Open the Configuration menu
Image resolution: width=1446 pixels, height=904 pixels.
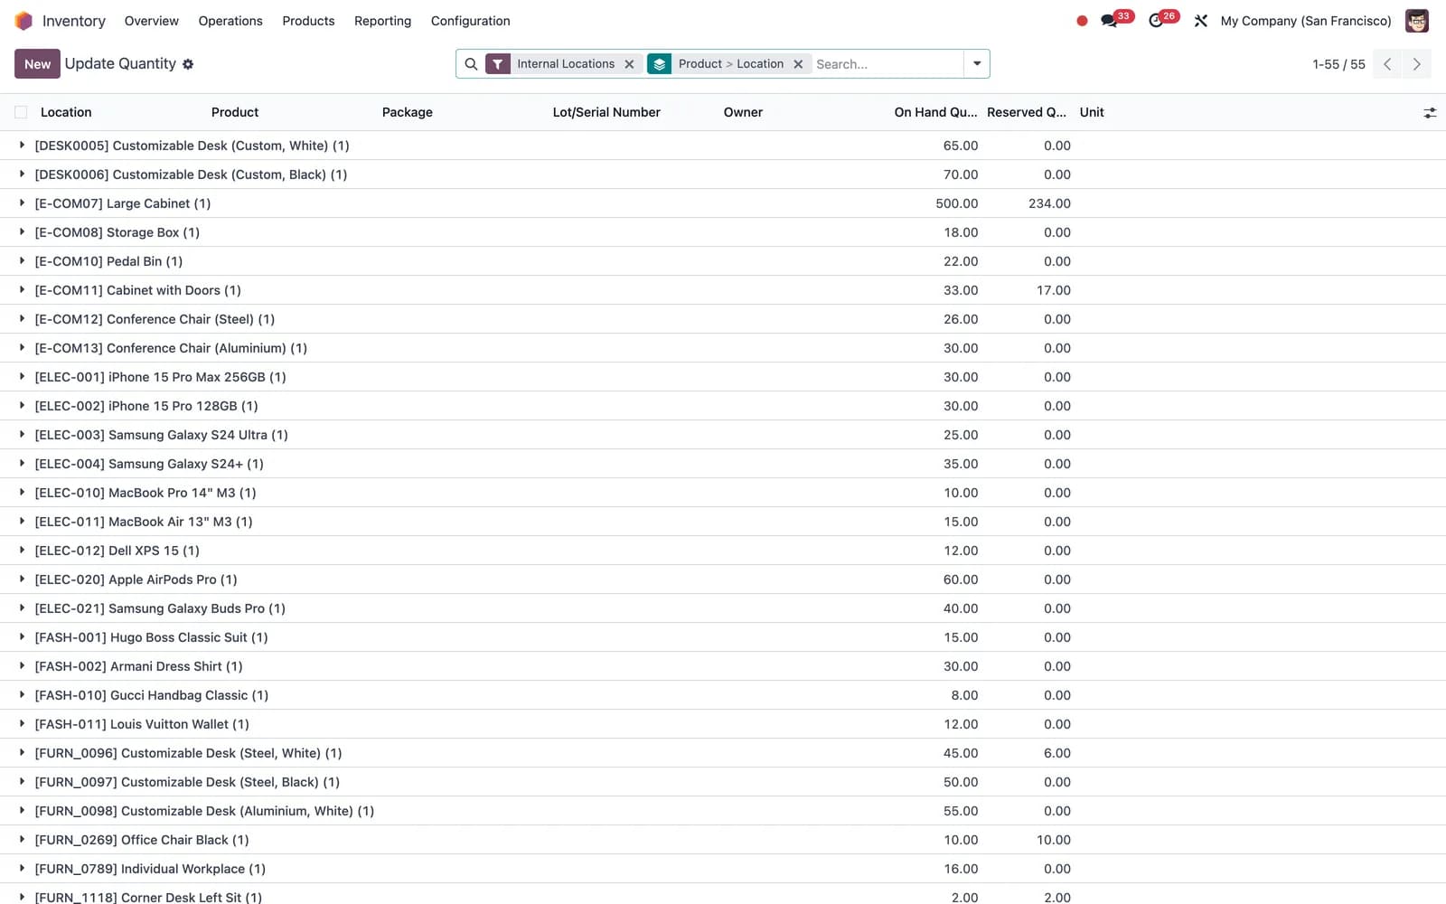tap(470, 21)
